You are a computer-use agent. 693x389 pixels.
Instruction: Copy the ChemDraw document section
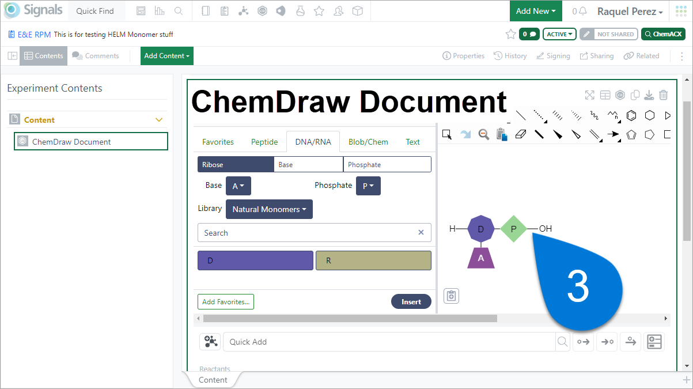(x=635, y=95)
